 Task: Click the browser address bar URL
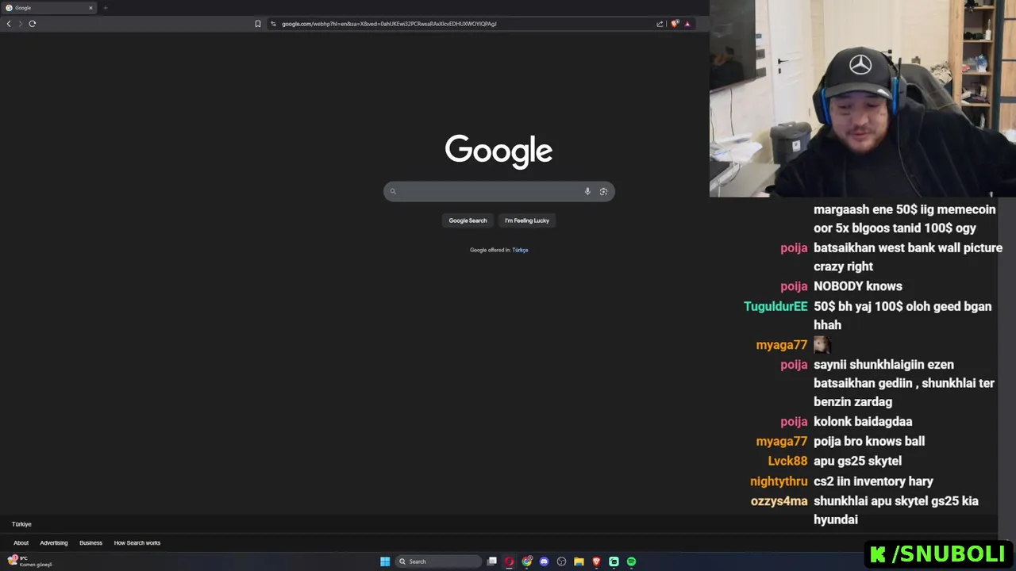coord(389,24)
